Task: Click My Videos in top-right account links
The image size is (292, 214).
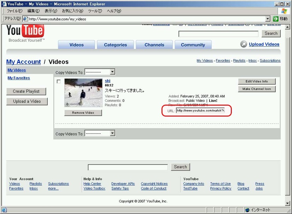Action: coord(205,60)
